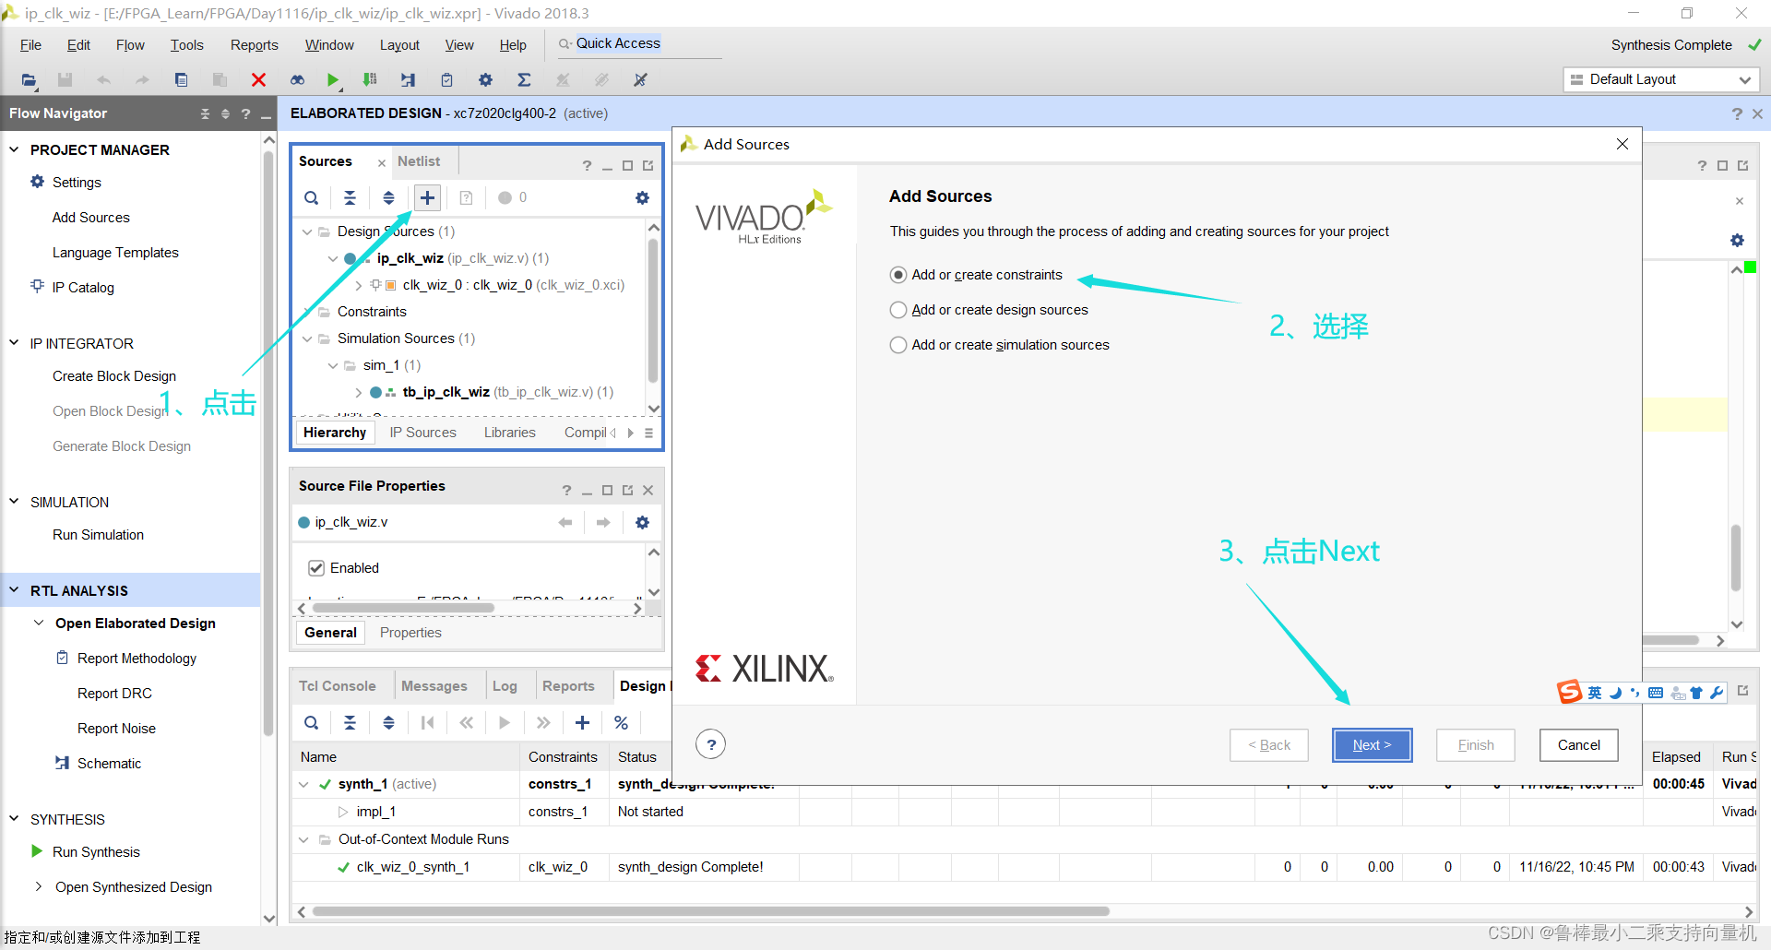Image resolution: width=1771 pixels, height=950 pixels.
Task: Click the Next button
Action: (x=1372, y=745)
